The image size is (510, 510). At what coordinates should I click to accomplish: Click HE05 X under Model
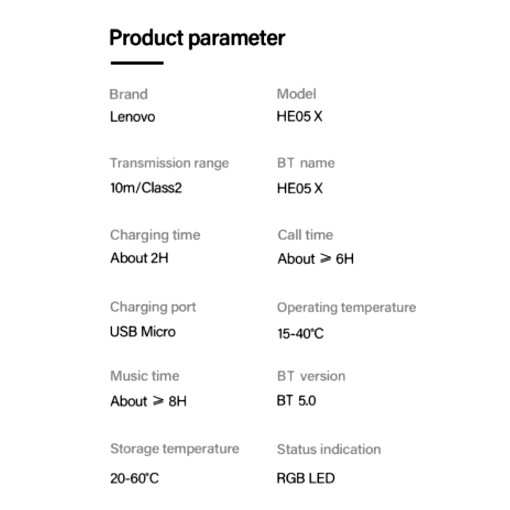tap(299, 116)
